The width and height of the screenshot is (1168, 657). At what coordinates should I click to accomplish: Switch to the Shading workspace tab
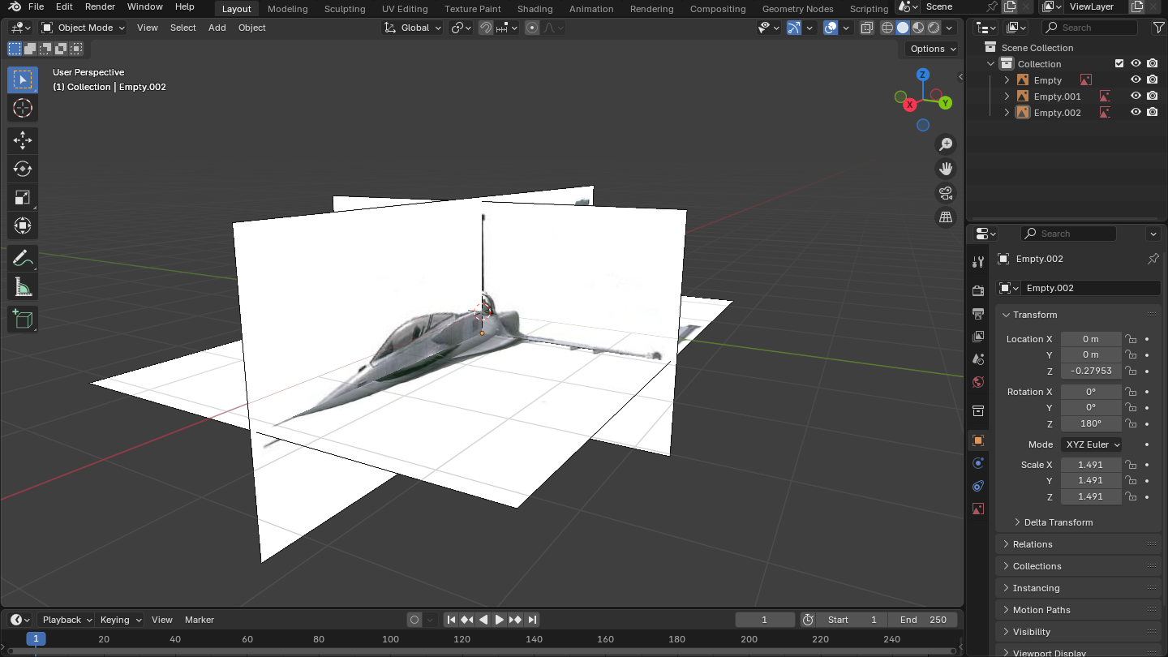pyautogui.click(x=535, y=9)
